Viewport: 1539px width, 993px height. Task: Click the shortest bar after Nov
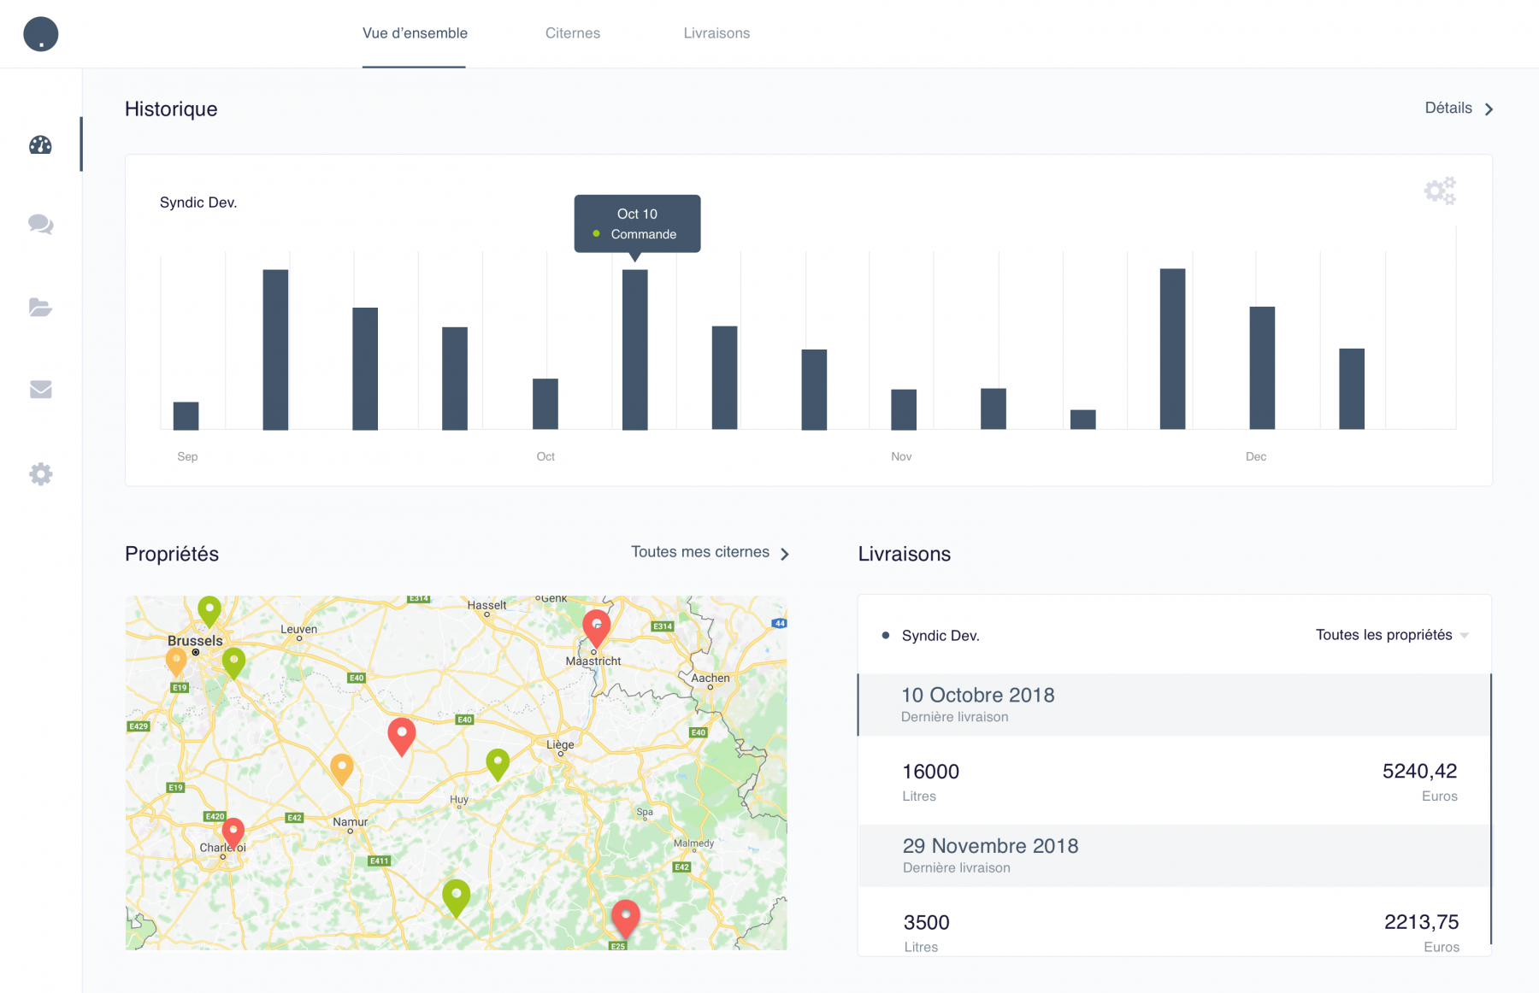click(1082, 420)
